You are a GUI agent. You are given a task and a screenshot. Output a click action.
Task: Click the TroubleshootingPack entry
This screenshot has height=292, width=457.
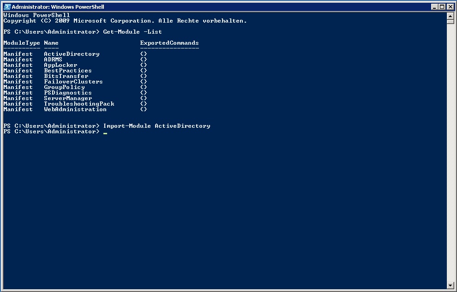pyautogui.click(x=79, y=103)
